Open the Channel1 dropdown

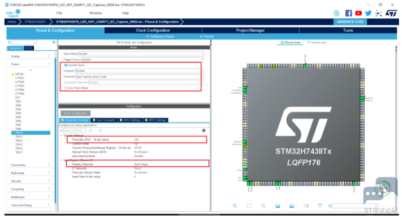pyautogui.click(x=139, y=71)
